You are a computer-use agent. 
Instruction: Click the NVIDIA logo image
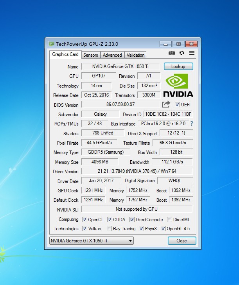coord(178,85)
